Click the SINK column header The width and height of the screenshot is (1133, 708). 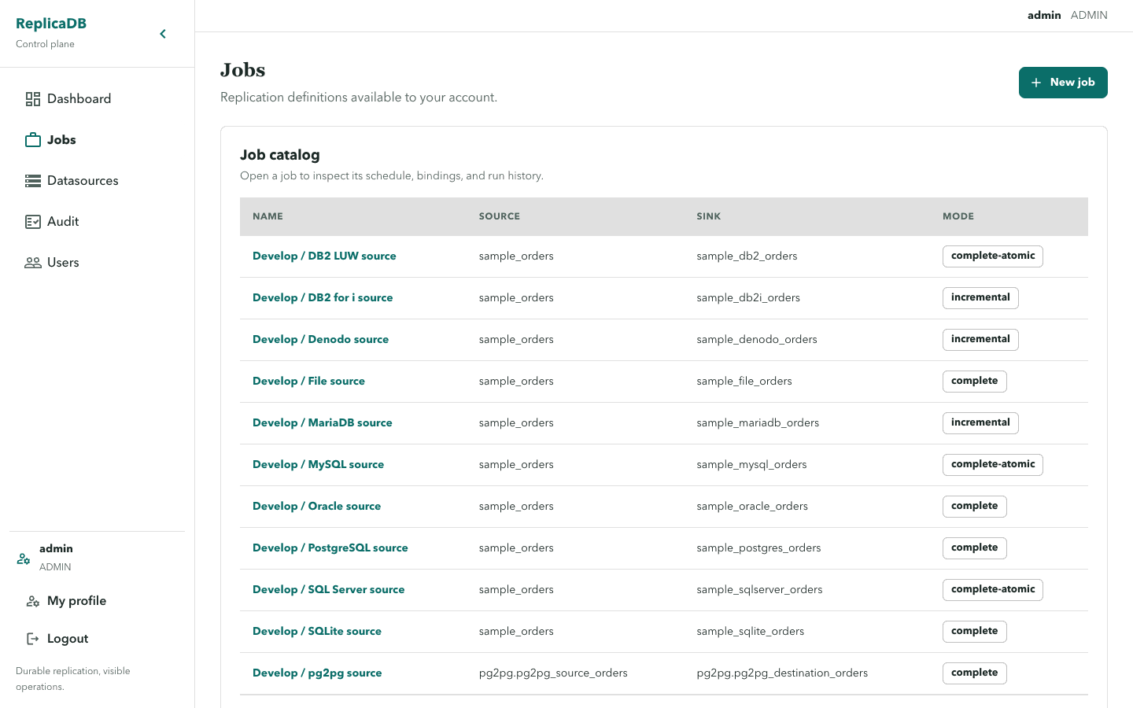(709, 216)
